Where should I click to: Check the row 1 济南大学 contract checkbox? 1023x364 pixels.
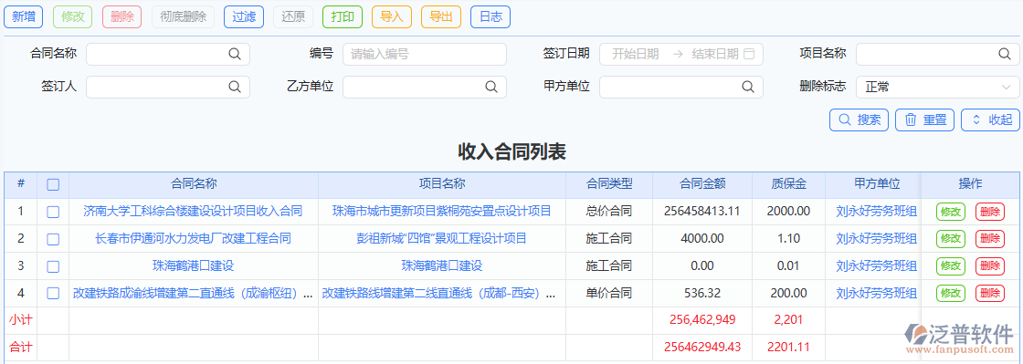coord(54,212)
